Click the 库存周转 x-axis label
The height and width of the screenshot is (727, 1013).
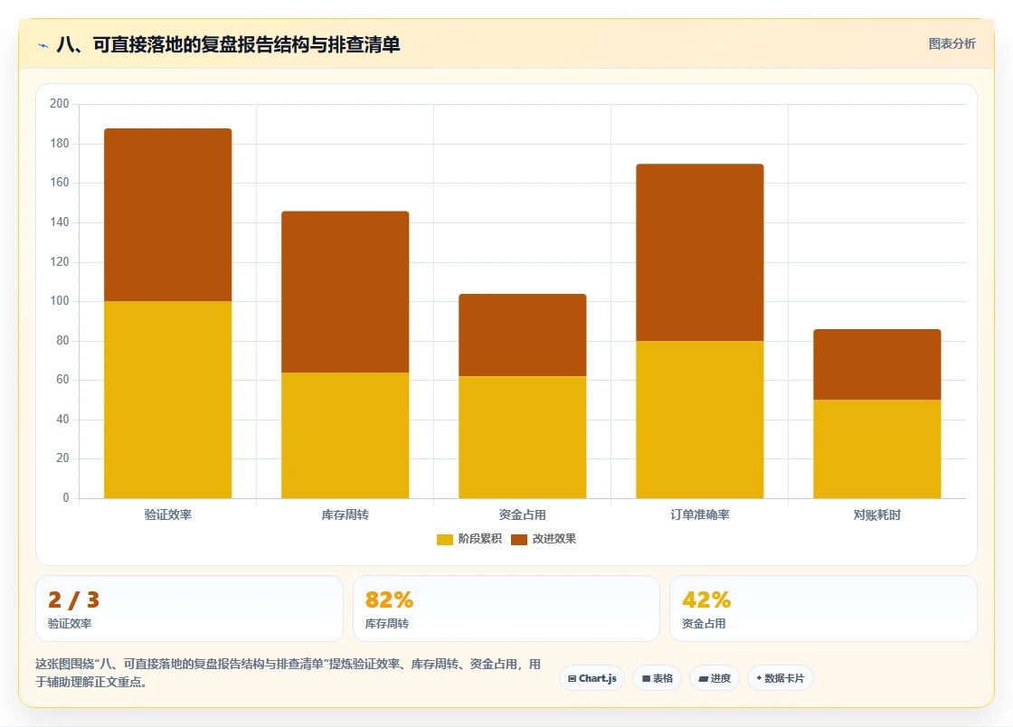tap(345, 515)
